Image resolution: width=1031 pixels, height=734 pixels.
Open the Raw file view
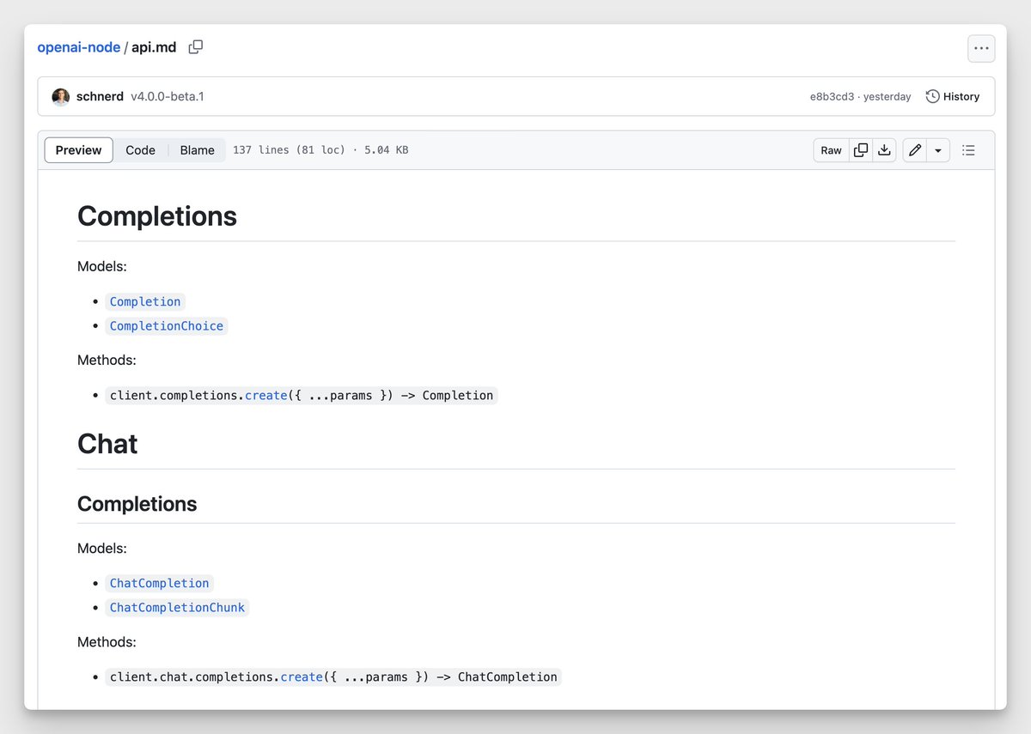(x=831, y=150)
